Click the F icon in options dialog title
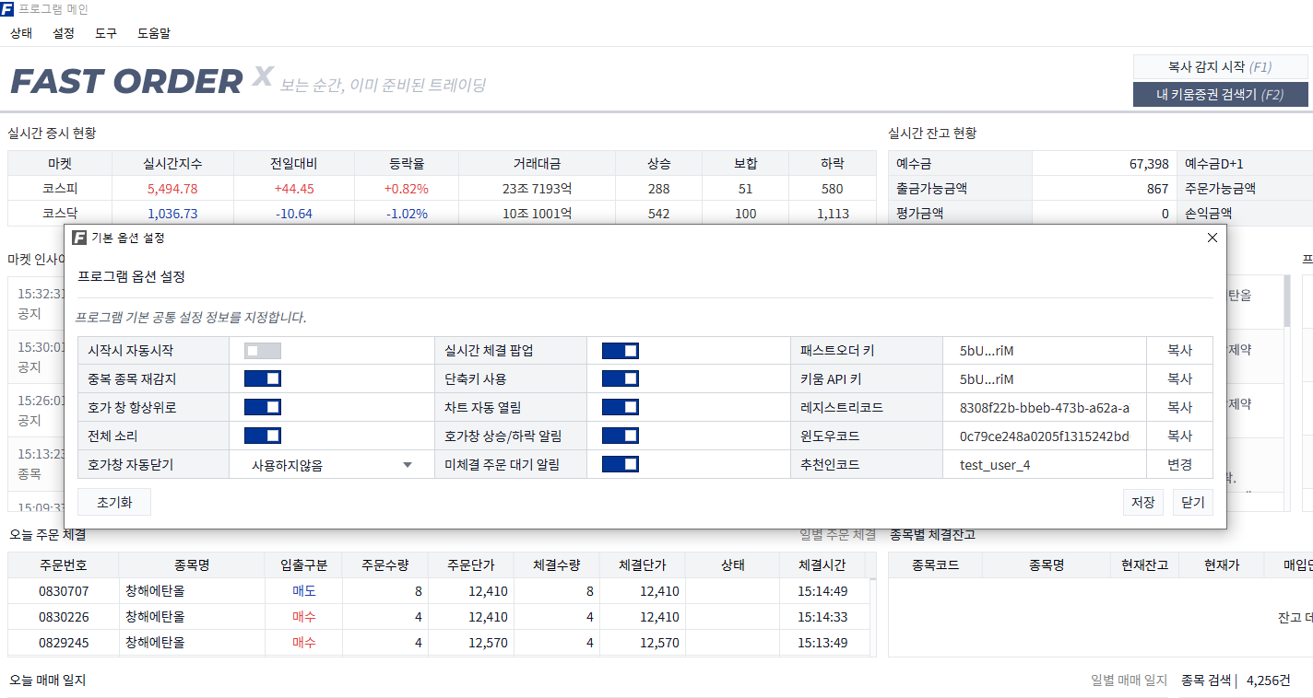Image resolution: width=1313 pixels, height=698 pixels. (79, 238)
